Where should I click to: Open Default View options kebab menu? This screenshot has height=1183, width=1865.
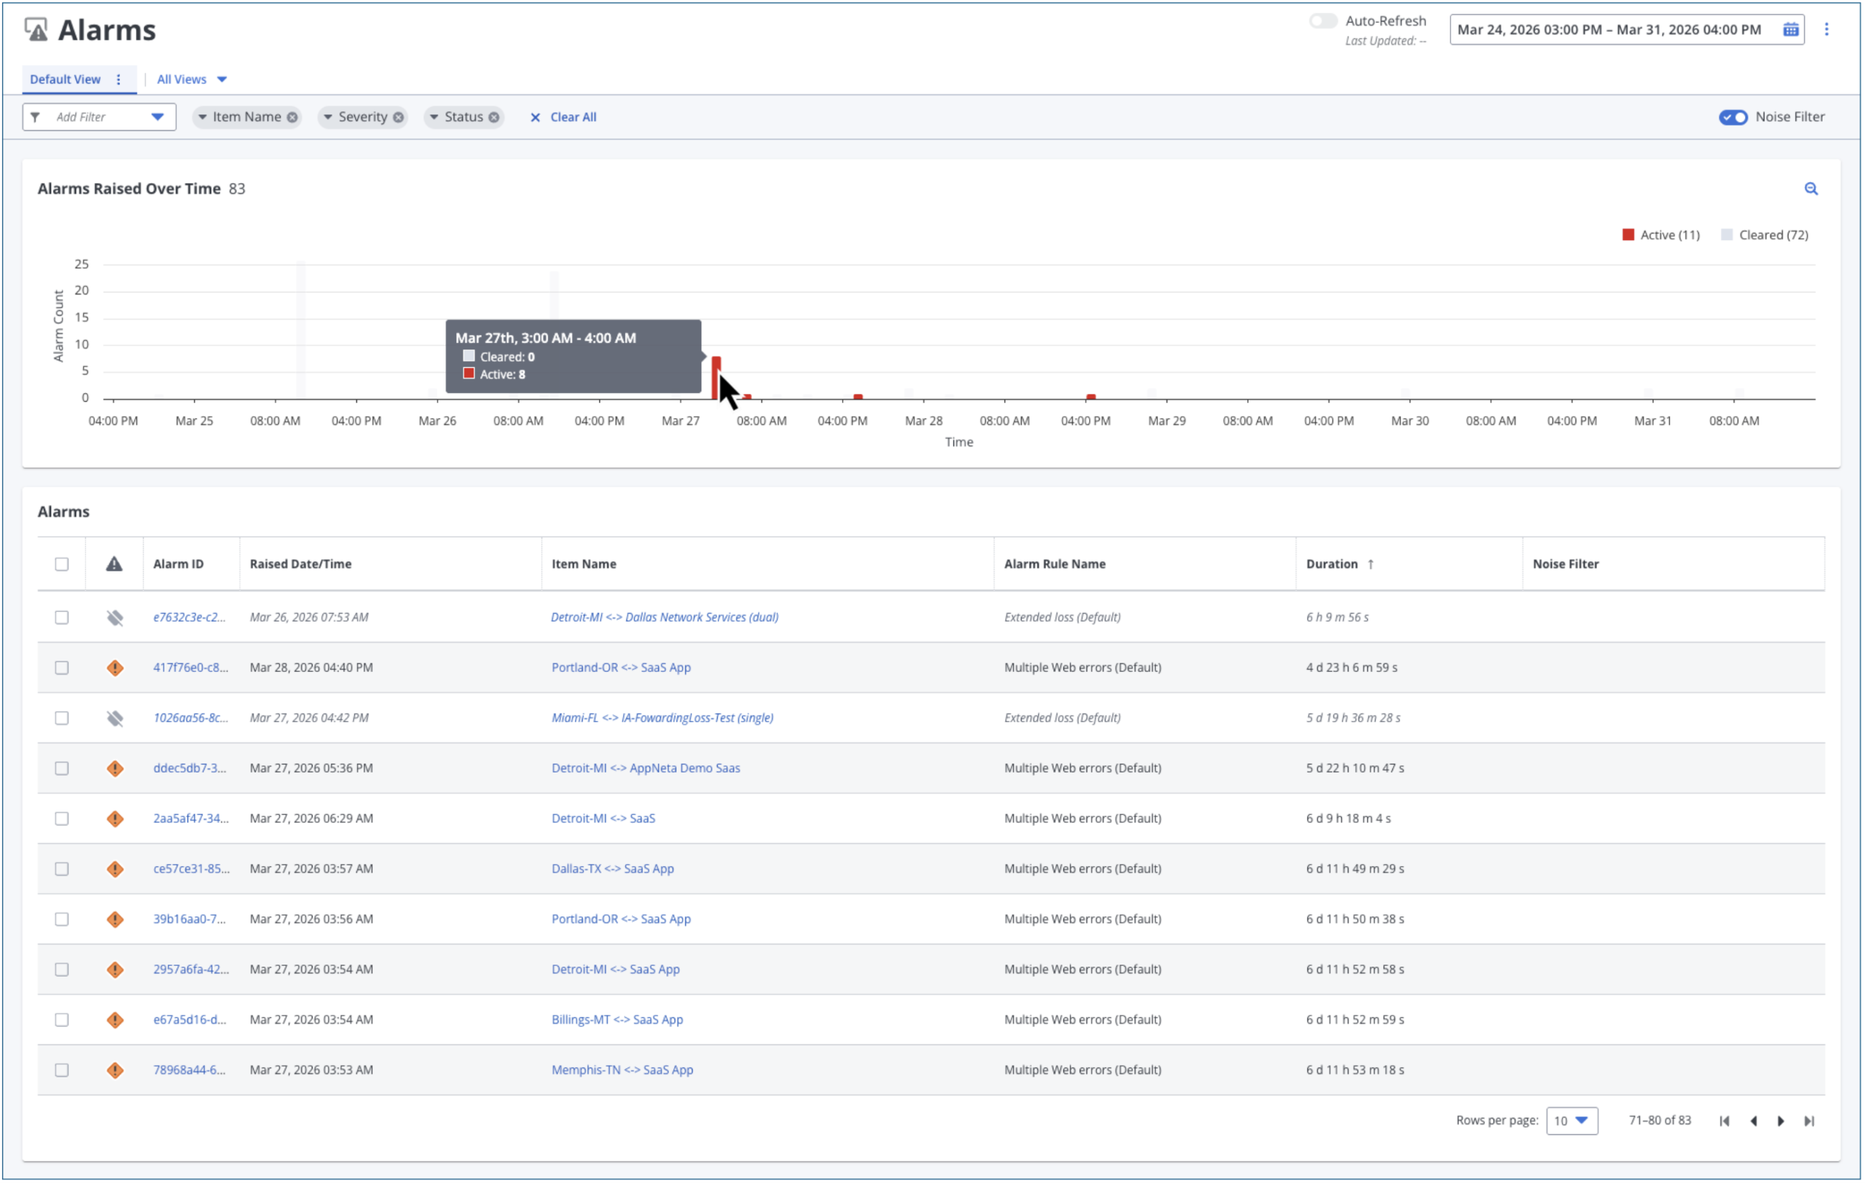click(x=119, y=79)
